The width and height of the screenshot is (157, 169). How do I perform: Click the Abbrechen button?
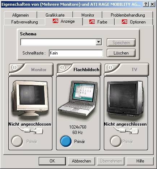click(x=81, y=161)
